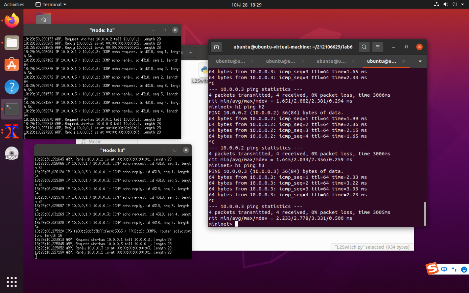Click the Activities button
The image size is (469, 293).
coord(14,5)
